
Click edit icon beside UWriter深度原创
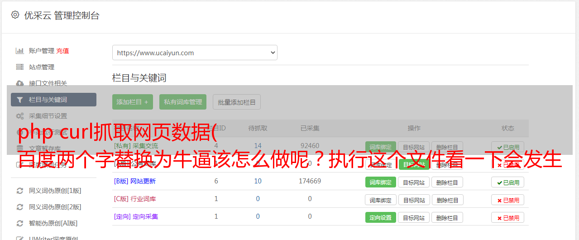pos(20,238)
